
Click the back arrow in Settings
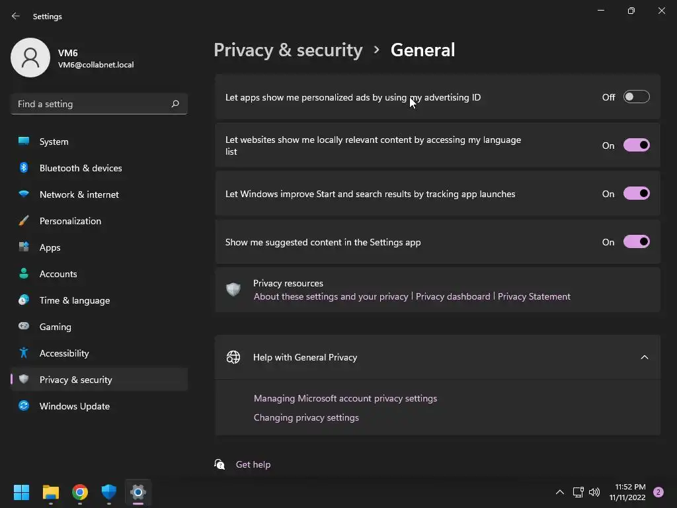click(x=16, y=17)
